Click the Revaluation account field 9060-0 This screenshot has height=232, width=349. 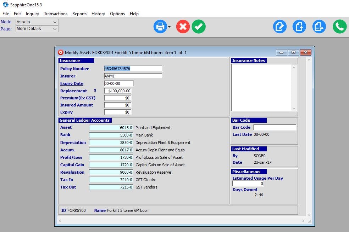(x=111, y=172)
